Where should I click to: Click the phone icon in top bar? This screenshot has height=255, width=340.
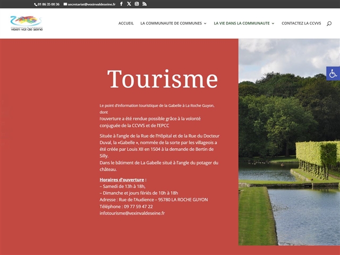(36, 4)
